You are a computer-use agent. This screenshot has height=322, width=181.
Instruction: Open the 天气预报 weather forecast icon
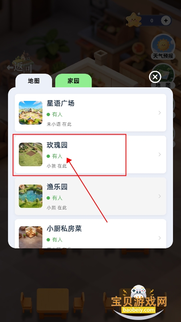pyautogui.click(x=163, y=47)
